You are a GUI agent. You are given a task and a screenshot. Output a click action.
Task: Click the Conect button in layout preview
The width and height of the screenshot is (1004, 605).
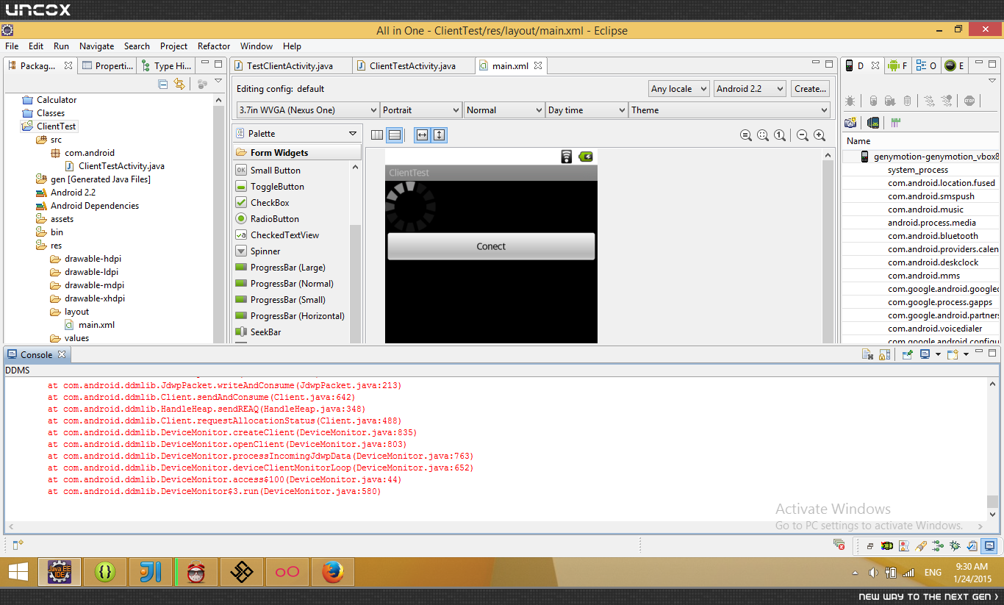click(x=491, y=246)
